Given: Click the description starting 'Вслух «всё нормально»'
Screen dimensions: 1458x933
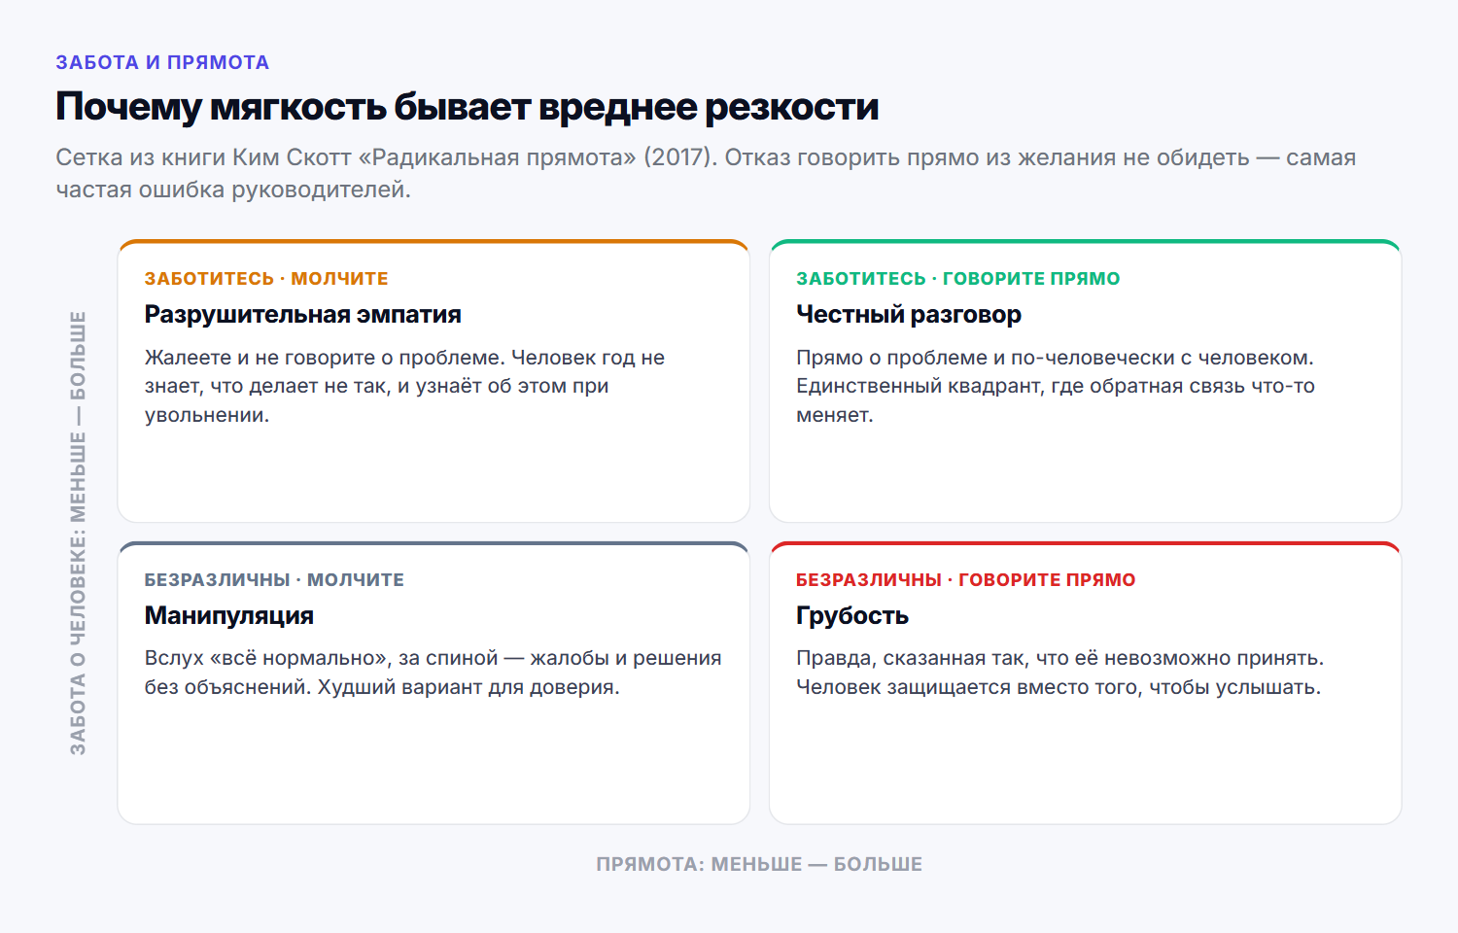Looking at the screenshot, I should pos(434,673).
